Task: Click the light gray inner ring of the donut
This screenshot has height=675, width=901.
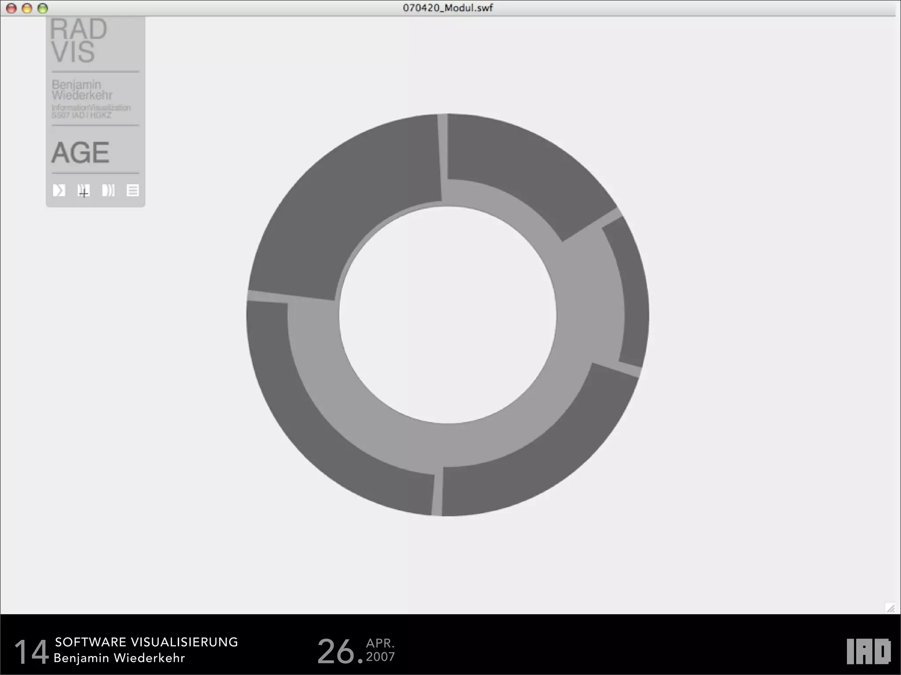Action: pyautogui.click(x=447, y=446)
